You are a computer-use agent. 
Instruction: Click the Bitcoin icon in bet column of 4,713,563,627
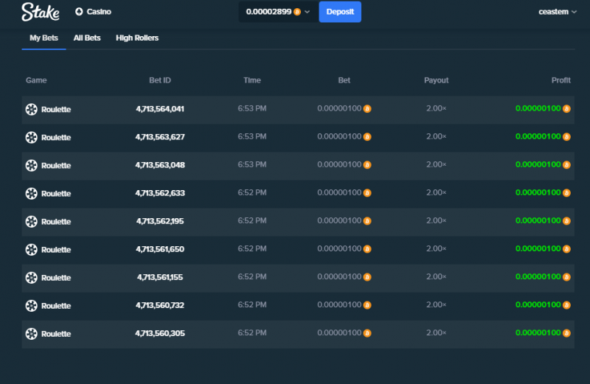(x=367, y=137)
